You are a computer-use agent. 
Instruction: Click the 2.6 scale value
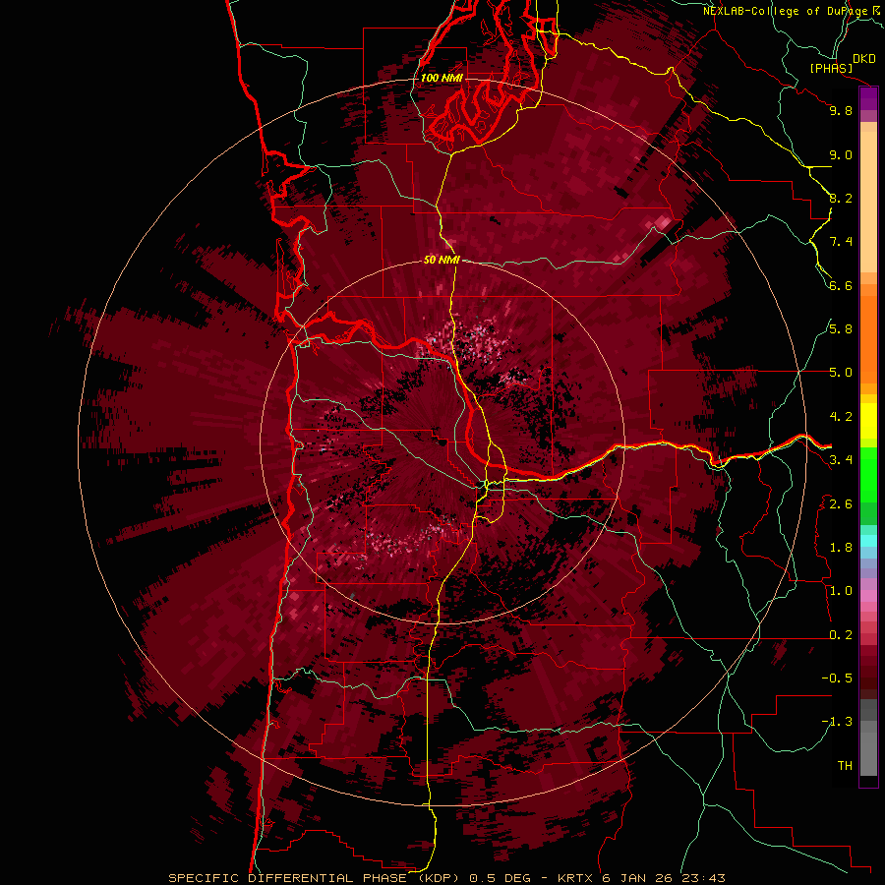coord(841,504)
